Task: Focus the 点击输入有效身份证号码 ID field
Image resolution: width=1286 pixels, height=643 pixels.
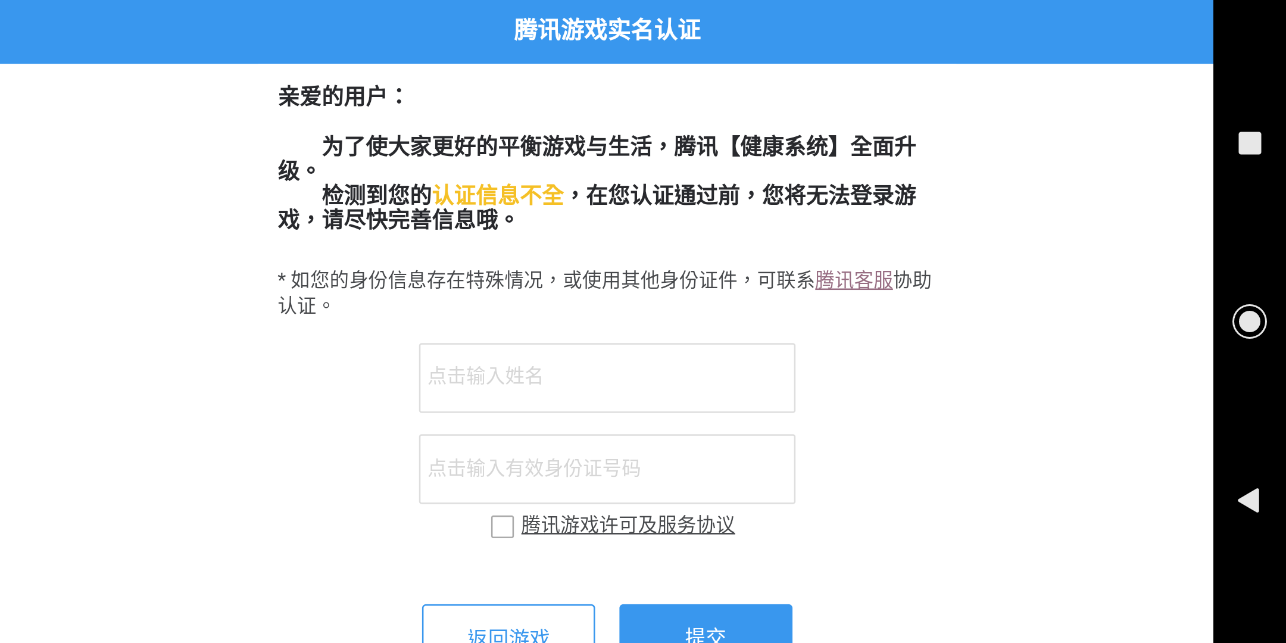Action: pyautogui.click(x=607, y=469)
